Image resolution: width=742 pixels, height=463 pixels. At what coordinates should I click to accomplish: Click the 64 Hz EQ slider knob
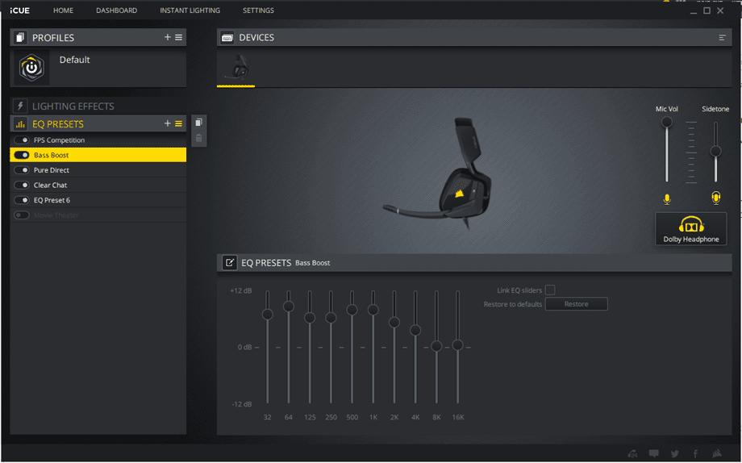click(x=289, y=307)
